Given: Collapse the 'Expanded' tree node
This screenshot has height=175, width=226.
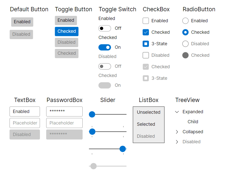Looking at the screenshot, I should (177, 112).
